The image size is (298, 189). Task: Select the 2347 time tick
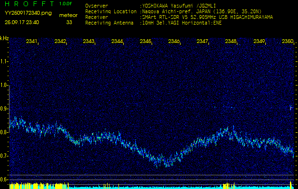click(202, 42)
